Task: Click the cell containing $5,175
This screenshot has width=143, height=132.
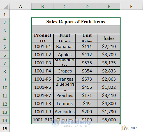Action: 109,63
